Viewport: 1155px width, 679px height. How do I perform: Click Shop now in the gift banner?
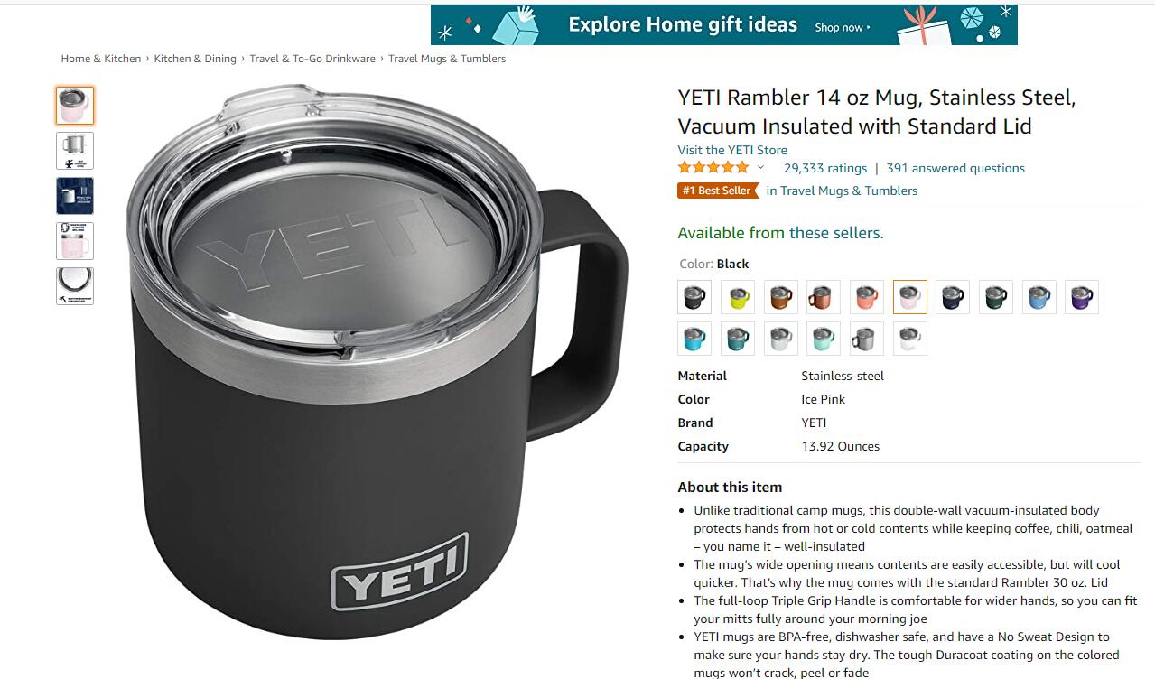[843, 27]
